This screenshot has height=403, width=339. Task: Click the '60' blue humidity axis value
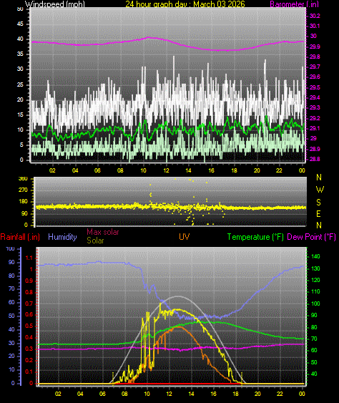(11, 303)
